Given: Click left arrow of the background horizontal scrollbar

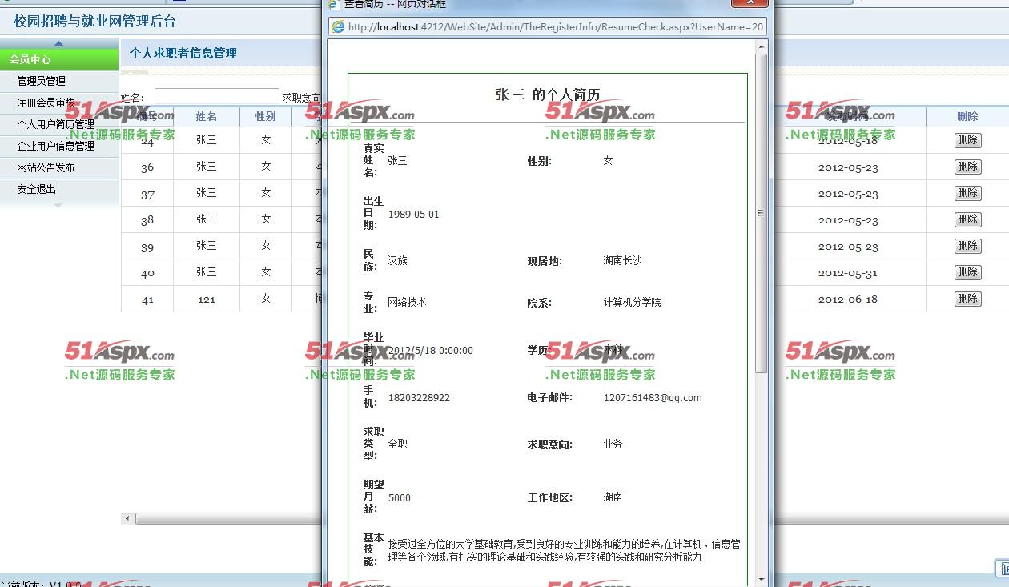Looking at the screenshot, I should (x=127, y=519).
